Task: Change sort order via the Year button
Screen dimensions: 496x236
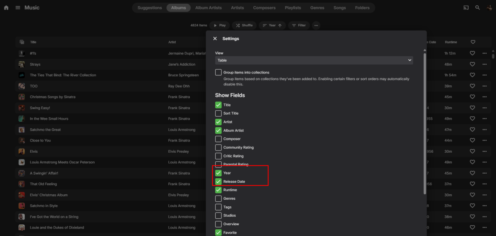Action: [272, 26]
